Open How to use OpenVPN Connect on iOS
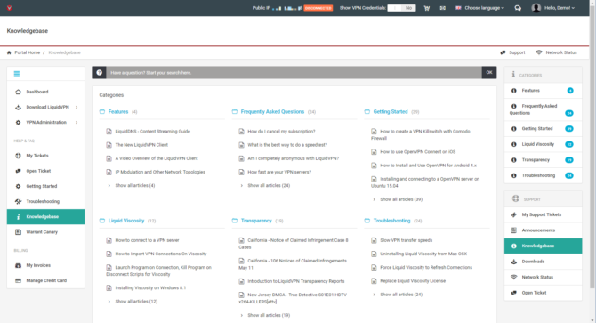This screenshot has height=323, width=596. 418,152
